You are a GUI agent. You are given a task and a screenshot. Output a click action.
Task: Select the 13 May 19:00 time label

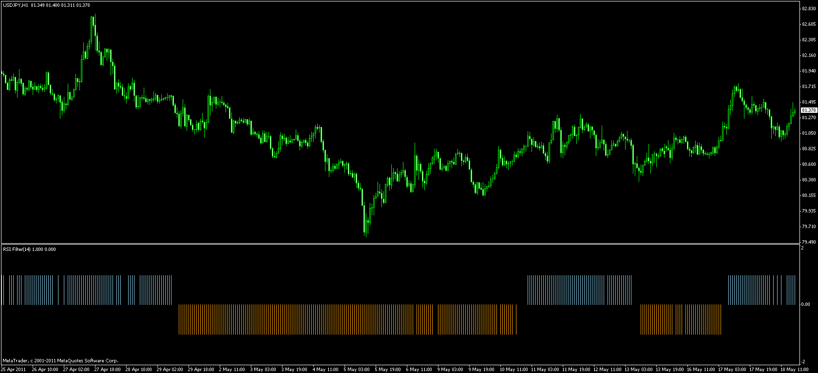coord(669,369)
